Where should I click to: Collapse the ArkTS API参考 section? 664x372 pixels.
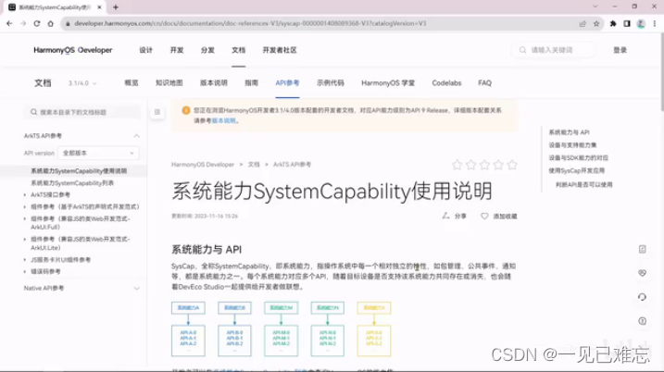click(x=136, y=136)
